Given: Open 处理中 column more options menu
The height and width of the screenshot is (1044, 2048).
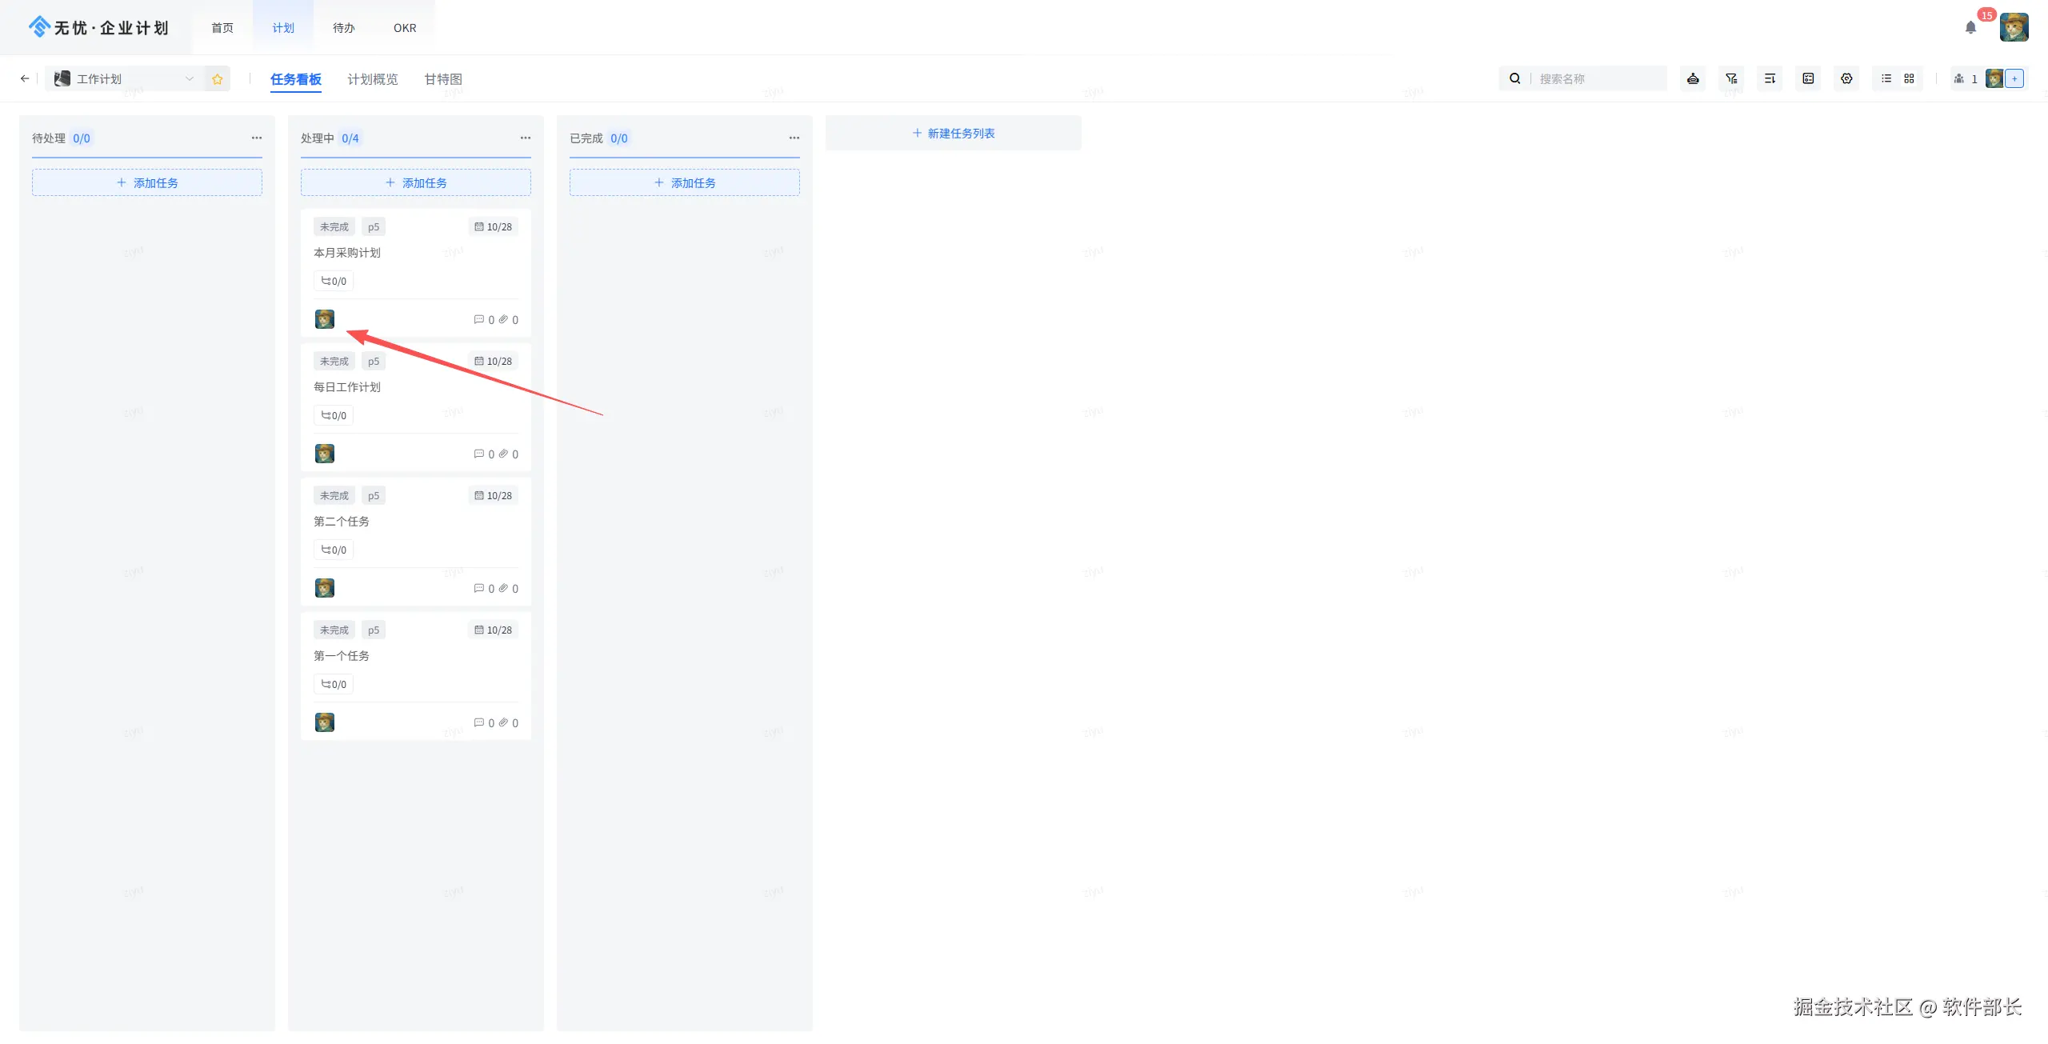Looking at the screenshot, I should [x=525, y=138].
